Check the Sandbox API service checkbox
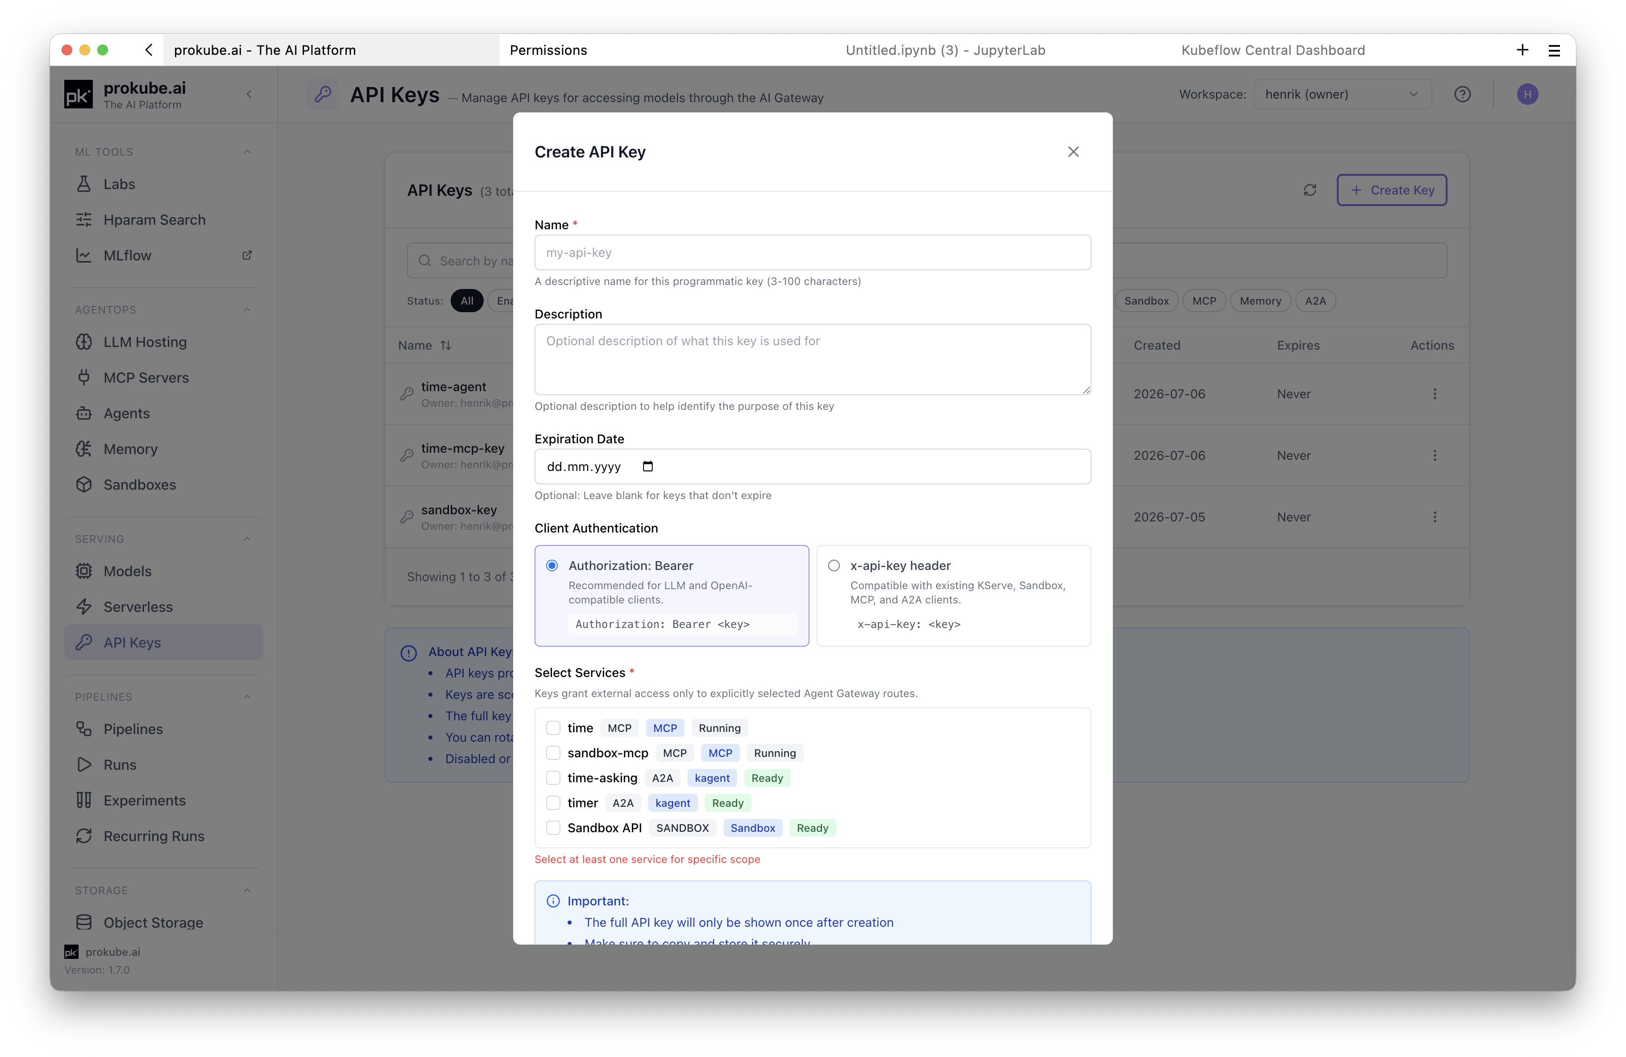The width and height of the screenshot is (1626, 1057). 553,828
